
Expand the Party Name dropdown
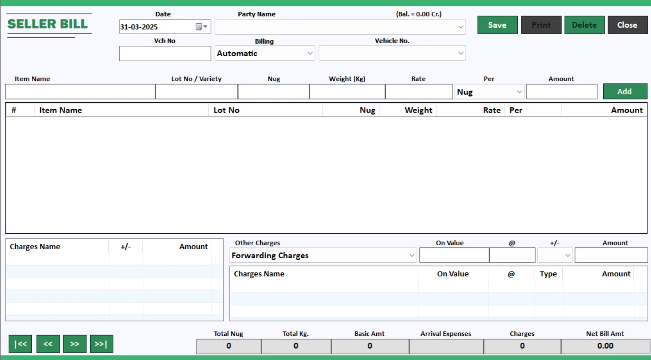tap(460, 27)
